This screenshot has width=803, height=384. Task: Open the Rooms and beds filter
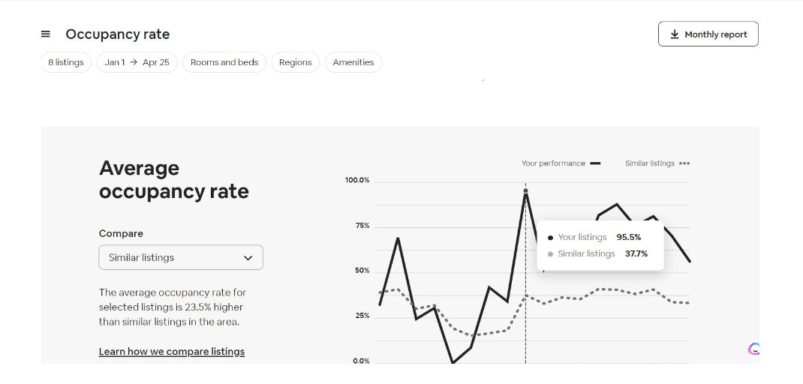pos(224,62)
